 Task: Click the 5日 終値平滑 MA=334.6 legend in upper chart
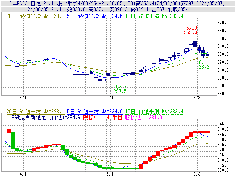point(95,16)
